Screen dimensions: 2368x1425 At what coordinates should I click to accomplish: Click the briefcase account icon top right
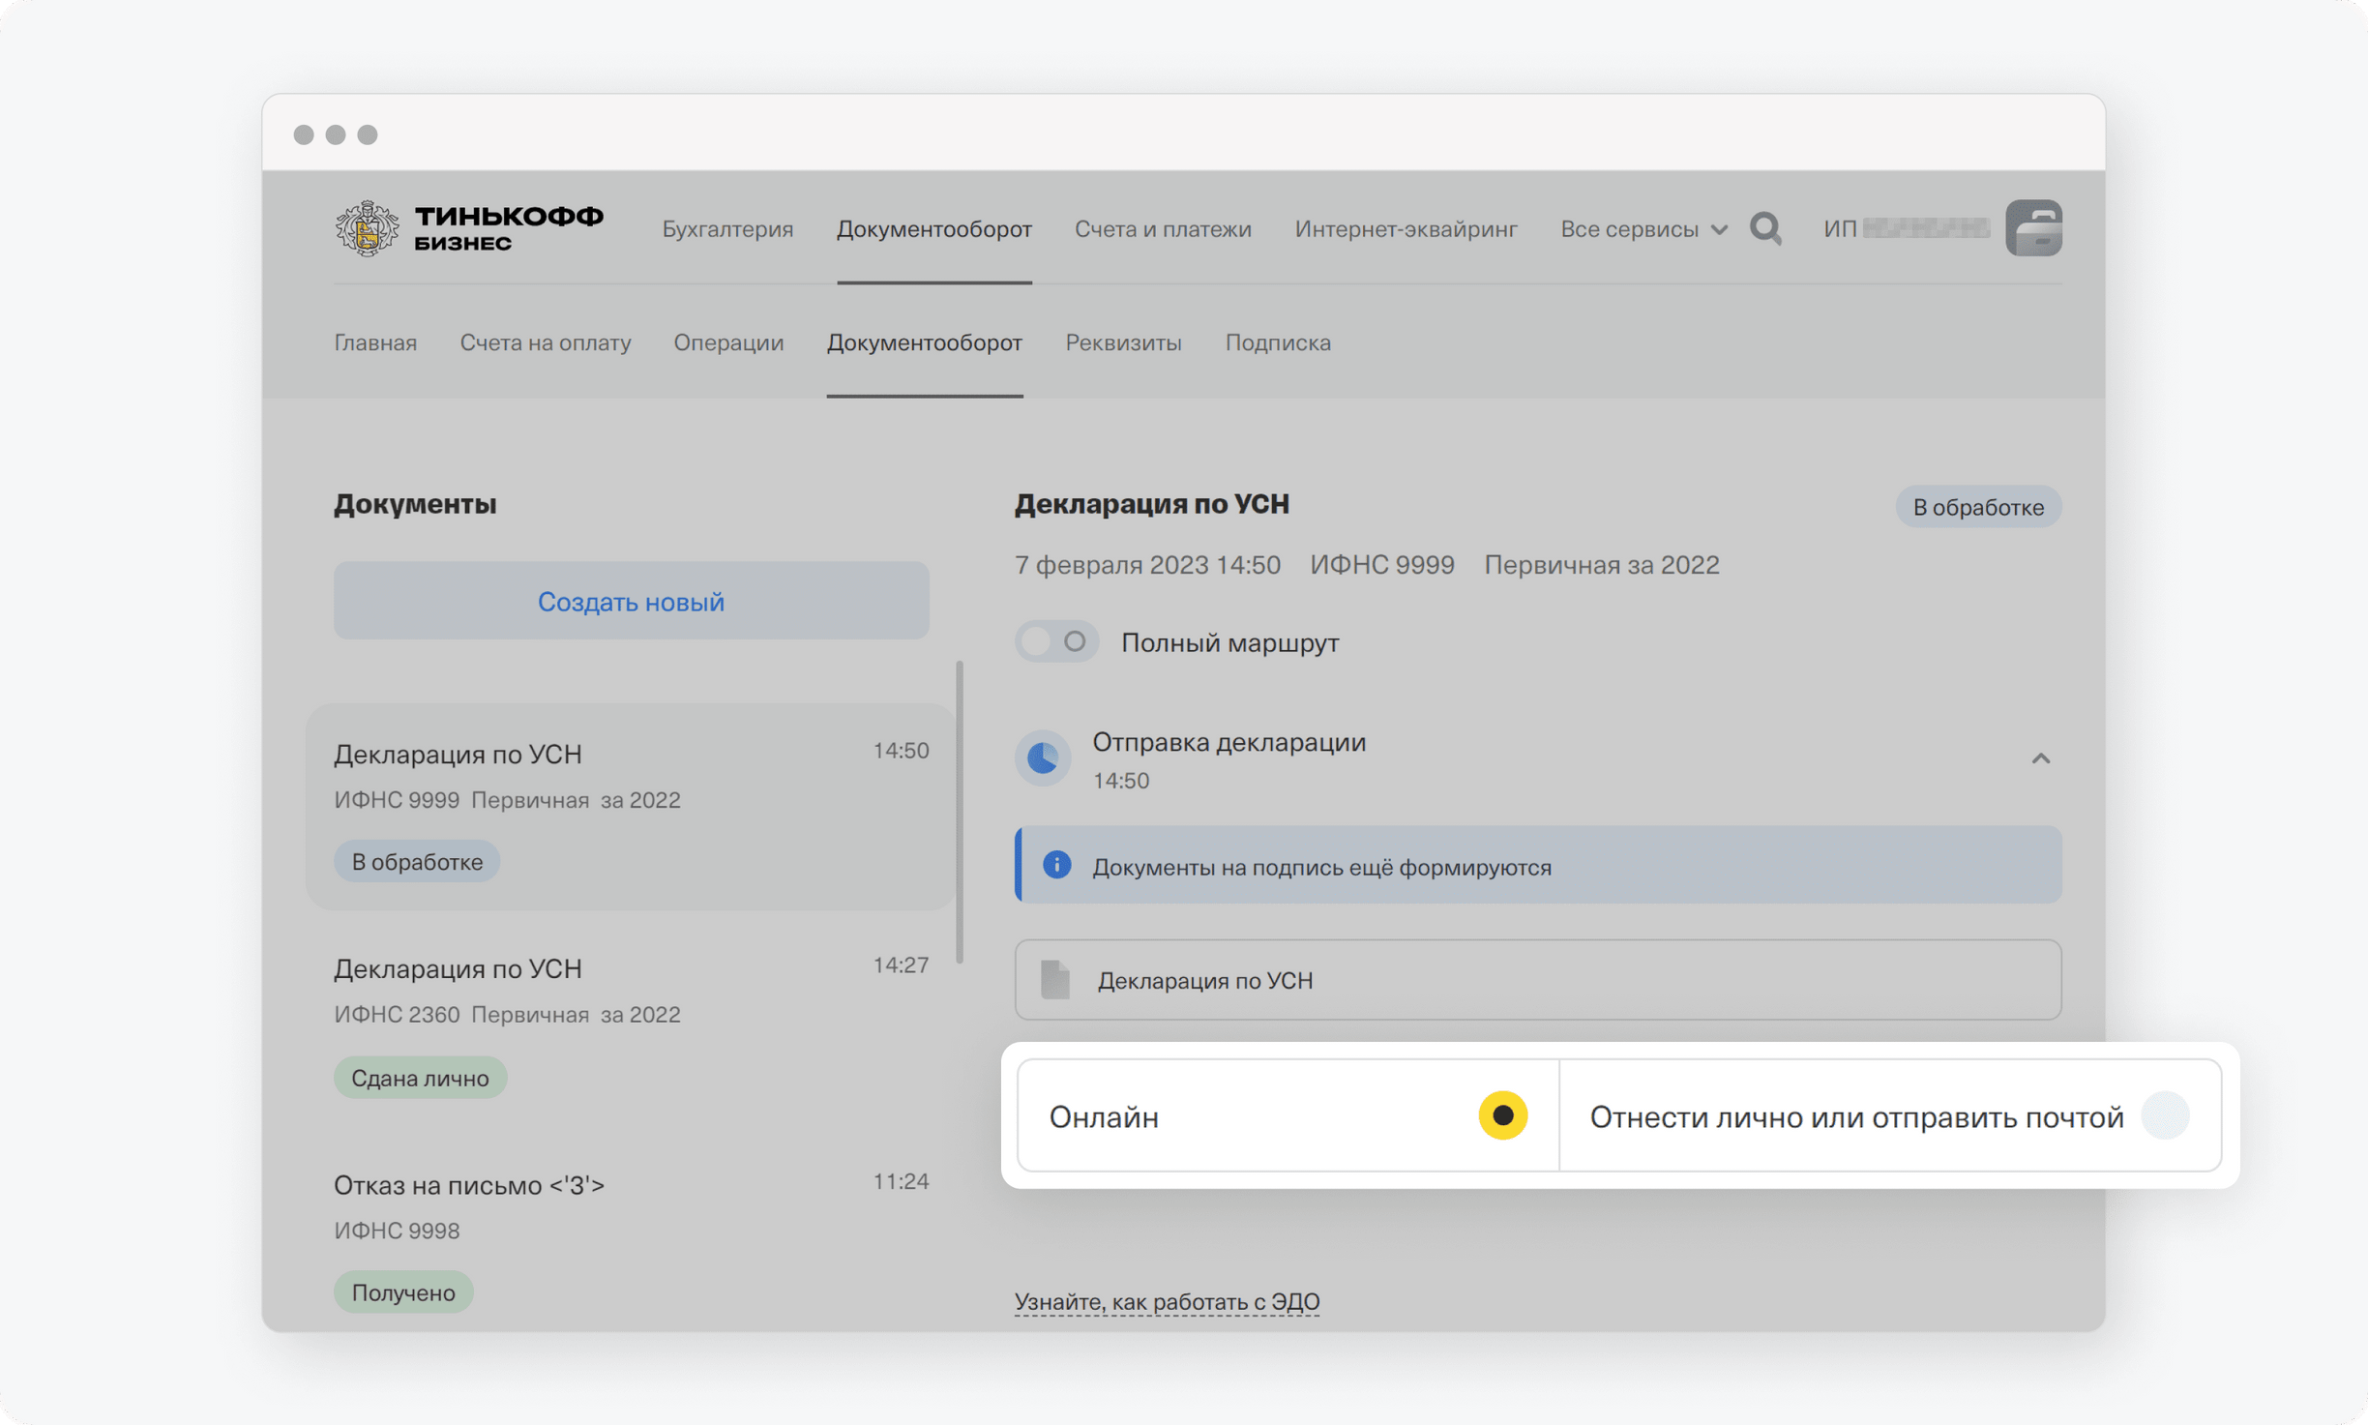coord(2035,228)
